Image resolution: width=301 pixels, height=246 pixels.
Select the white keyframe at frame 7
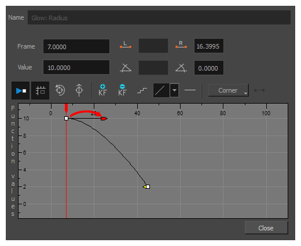(66, 118)
